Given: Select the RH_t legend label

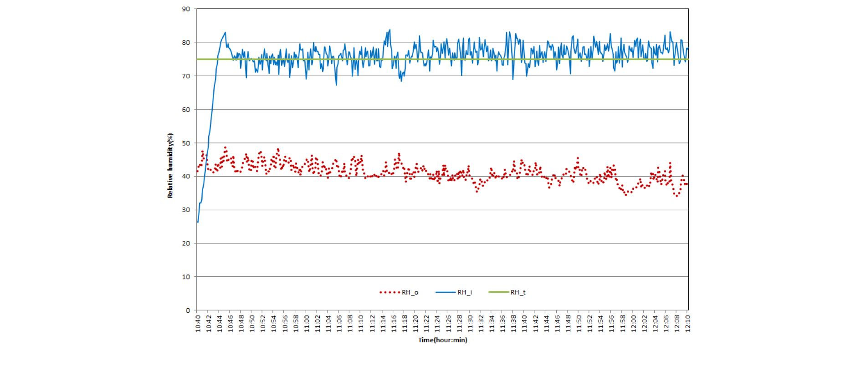Looking at the screenshot, I should 518,292.
